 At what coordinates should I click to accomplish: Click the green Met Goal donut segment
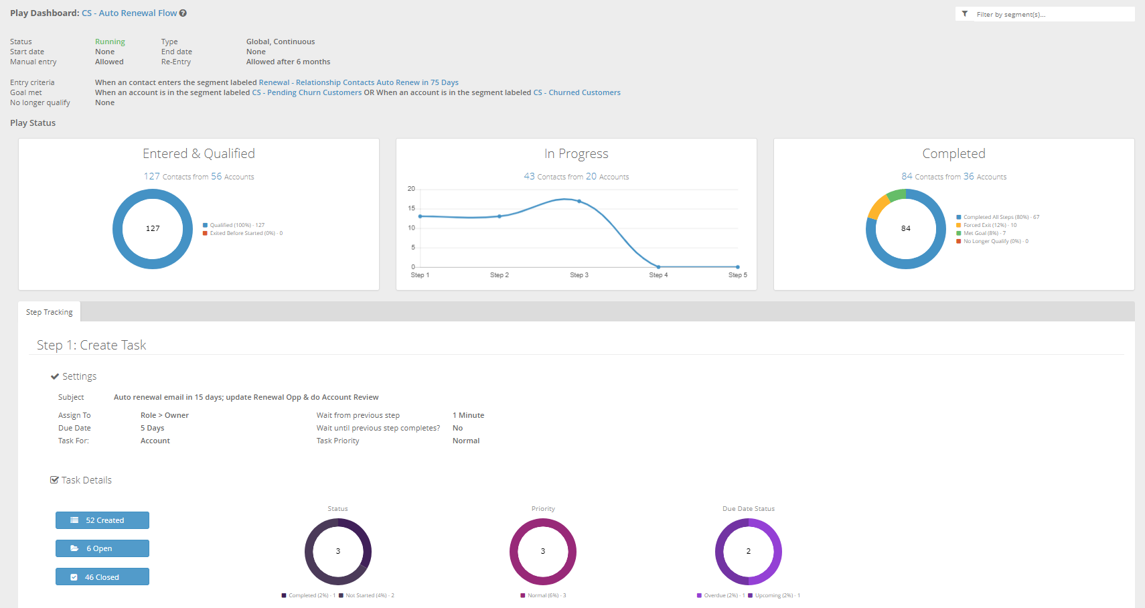click(x=897, y=195)
